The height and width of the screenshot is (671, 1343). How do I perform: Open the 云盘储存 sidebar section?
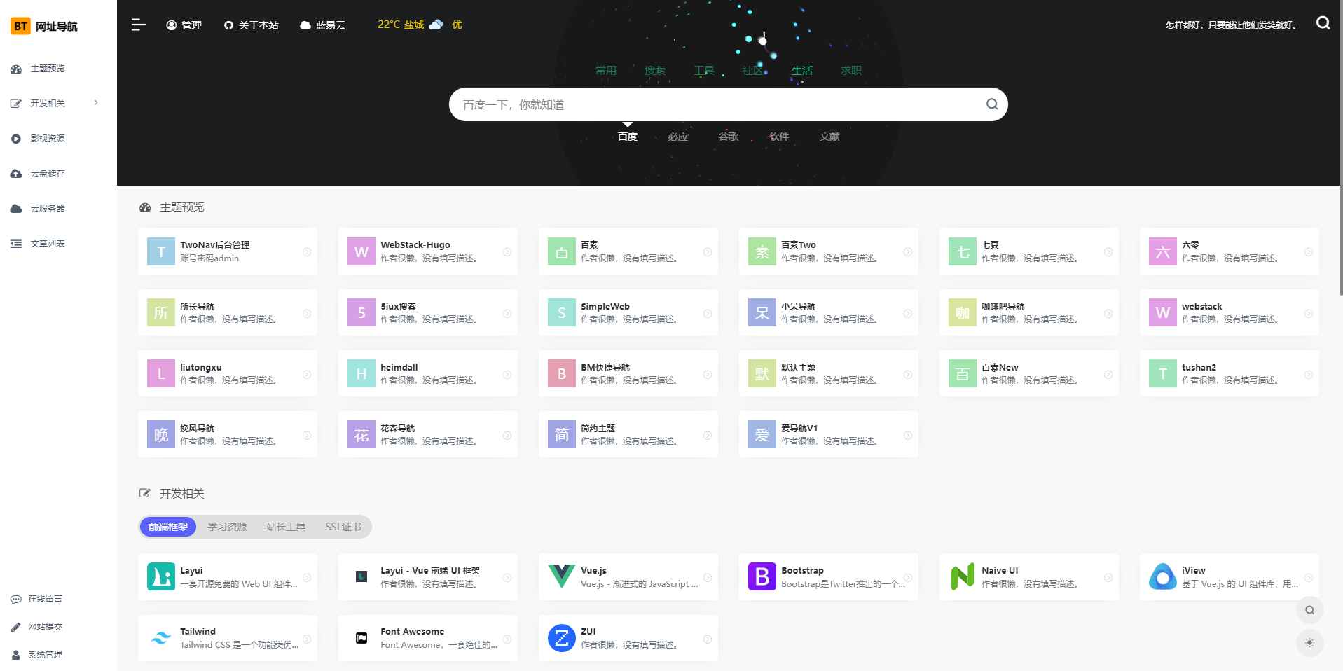coord(48,173)
